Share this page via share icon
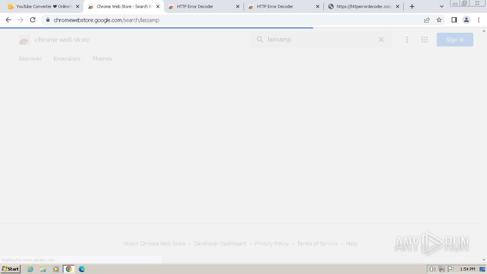The height and width of the screenshot is (274, 487). pyautogui.click(x=427, y=20)
